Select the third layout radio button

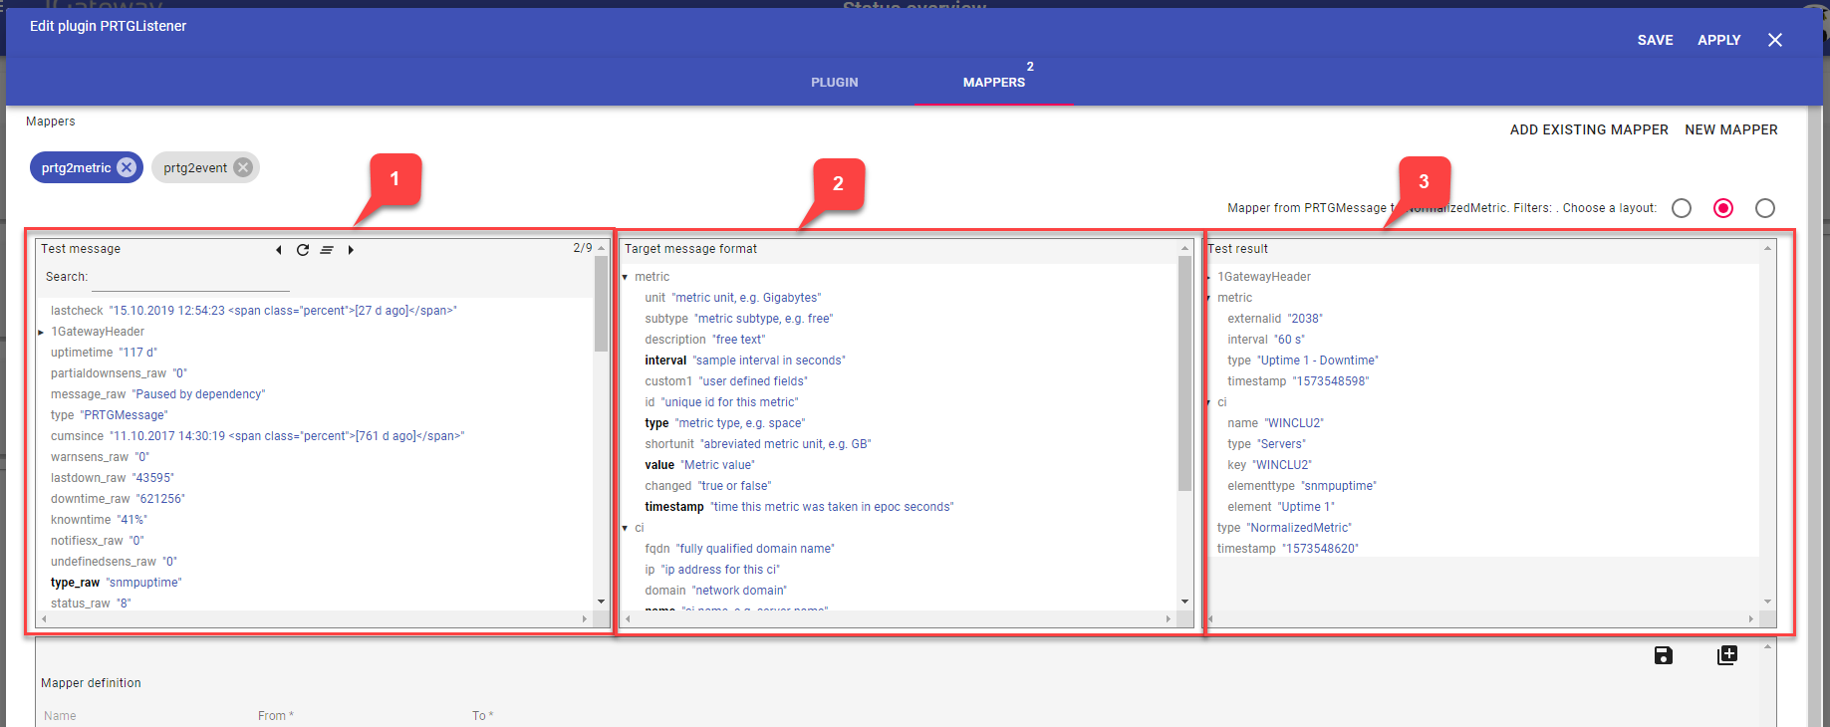pos(1765,208)
